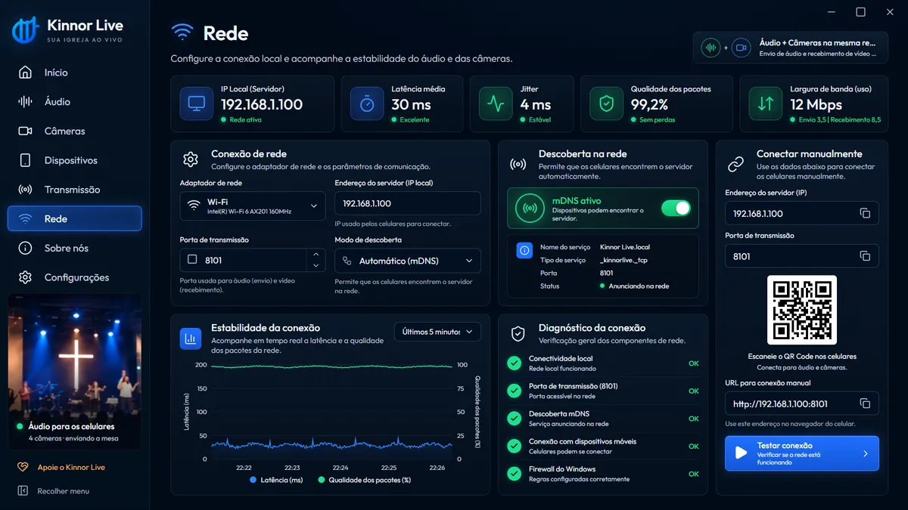Open the Transmissão page
The image size is (908, 510).
(74, 190)
